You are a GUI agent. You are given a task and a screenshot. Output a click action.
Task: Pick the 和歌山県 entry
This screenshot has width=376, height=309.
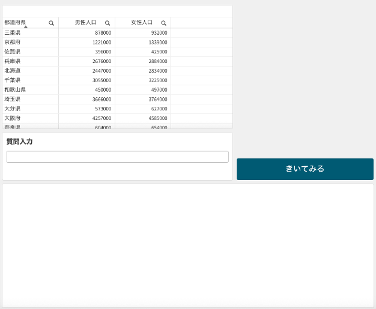[x=15, y=89]
